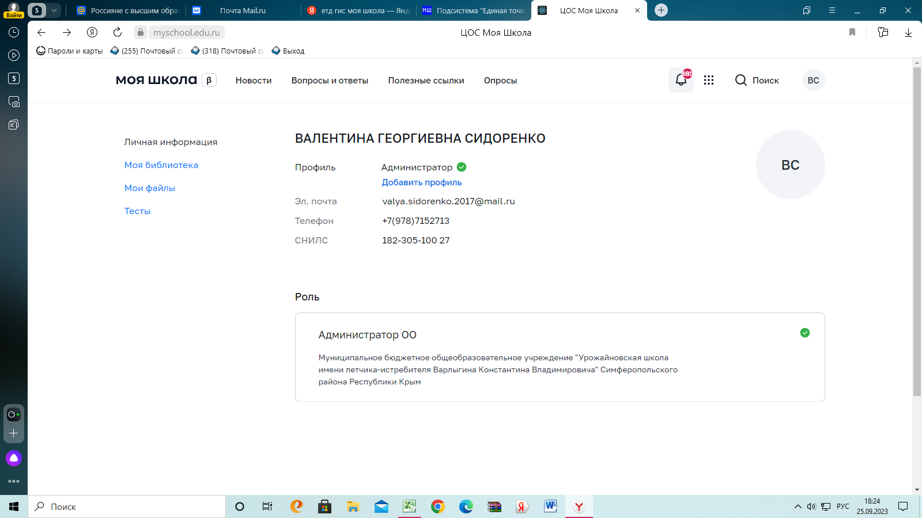
Task: Open the Моя библиотека link
Action: coord(161,165)
